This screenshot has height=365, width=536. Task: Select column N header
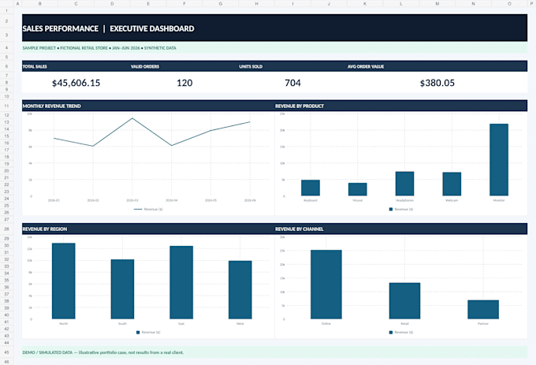click(473, 3)
